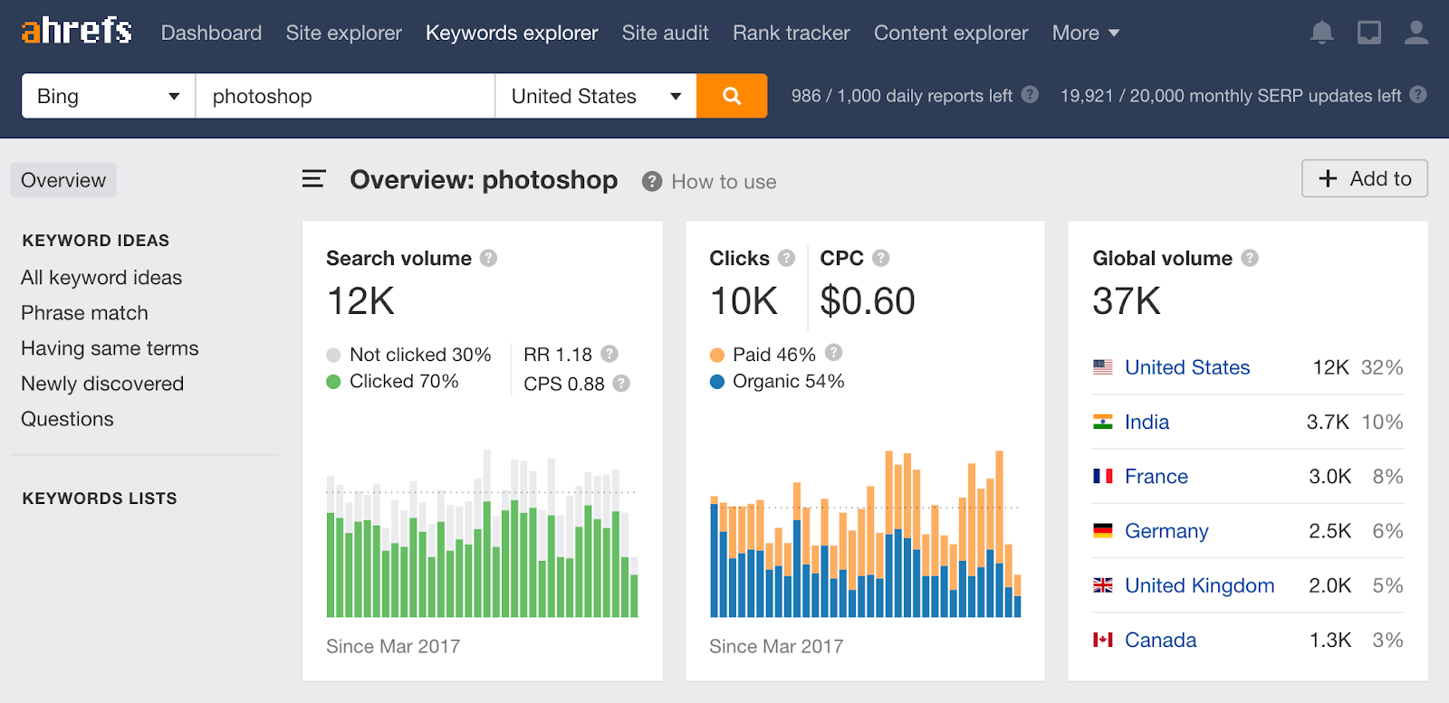Click help icon next to Global volume
Viewport: 1449px width, 703px height.
click(x=1250, y=258)
